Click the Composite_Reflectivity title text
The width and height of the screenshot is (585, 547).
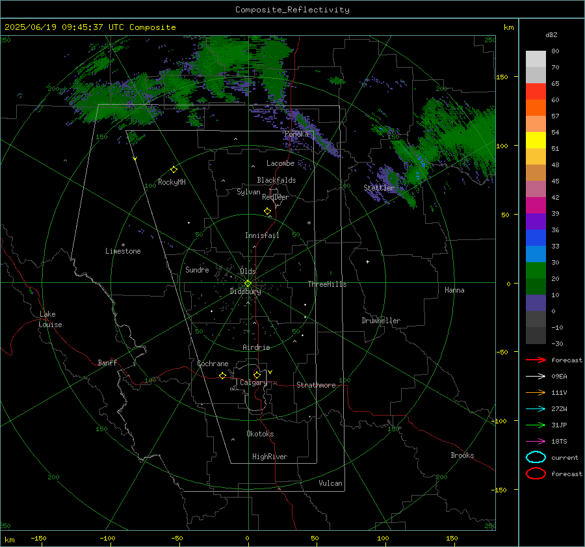click(292, 10)
